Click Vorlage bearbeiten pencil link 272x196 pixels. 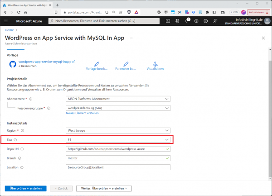[97, 66]
